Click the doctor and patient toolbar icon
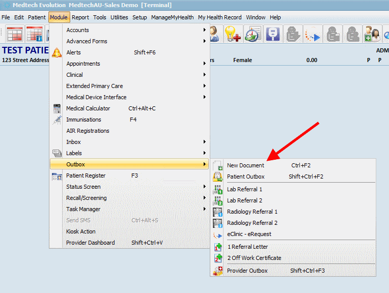The image size is (389, 293). (372, 34)
